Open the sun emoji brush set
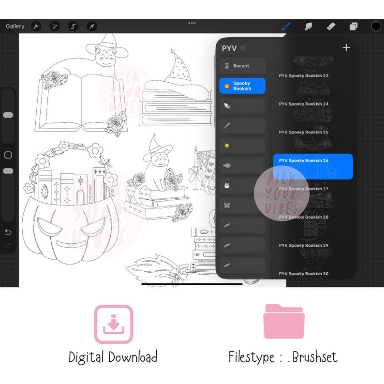This screenshot has height=384, width=384. pos(242,146)
